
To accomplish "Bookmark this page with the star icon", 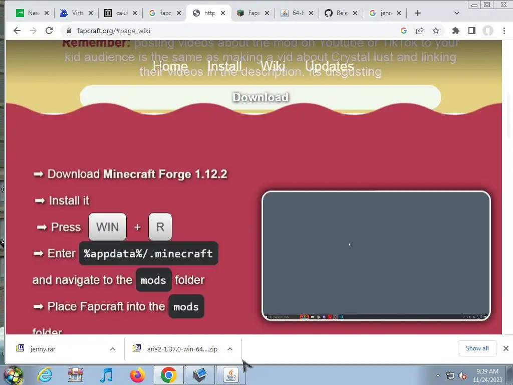I will (436, 31).
